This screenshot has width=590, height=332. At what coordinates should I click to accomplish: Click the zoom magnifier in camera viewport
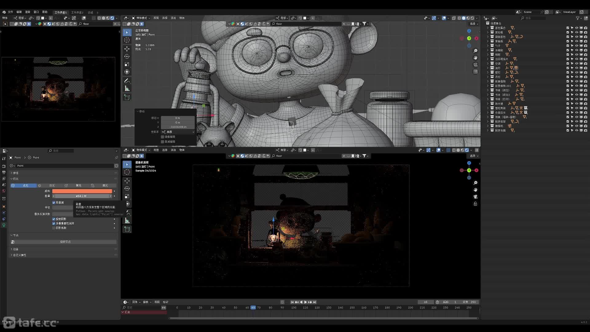point(475,183)
